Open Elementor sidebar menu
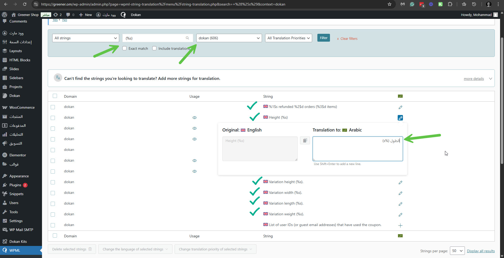Screen dimensions: 504x258 point(21,155)
